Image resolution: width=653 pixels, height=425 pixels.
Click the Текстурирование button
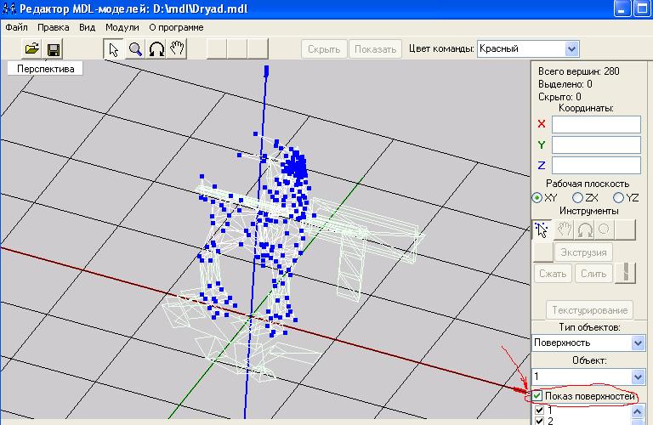[x=590, y=310]
